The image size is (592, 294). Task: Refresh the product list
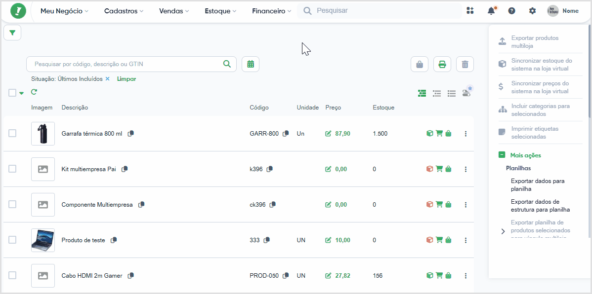[34, 92]
